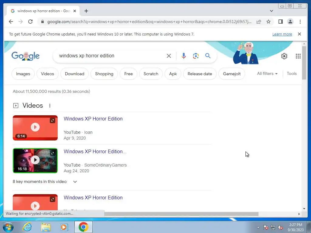The width and height of the screenshot is (311, 233).
Task: Go back with Chrome's back arrow
Action: pos(11,22)
